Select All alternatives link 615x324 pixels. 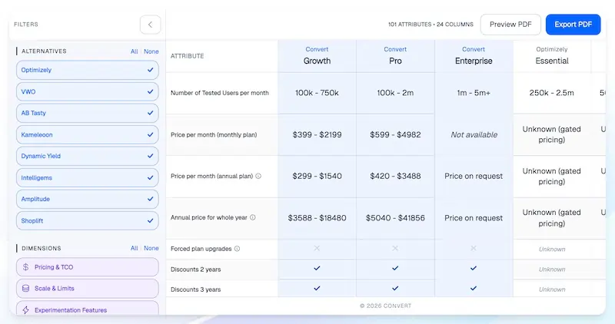(134, 51)
